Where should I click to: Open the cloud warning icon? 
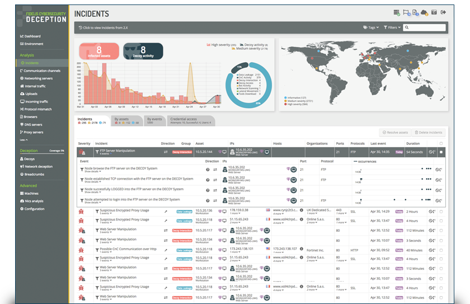424,12
